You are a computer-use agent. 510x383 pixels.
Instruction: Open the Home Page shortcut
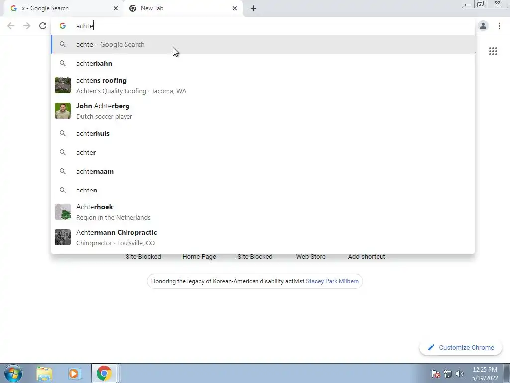point(199,257)
